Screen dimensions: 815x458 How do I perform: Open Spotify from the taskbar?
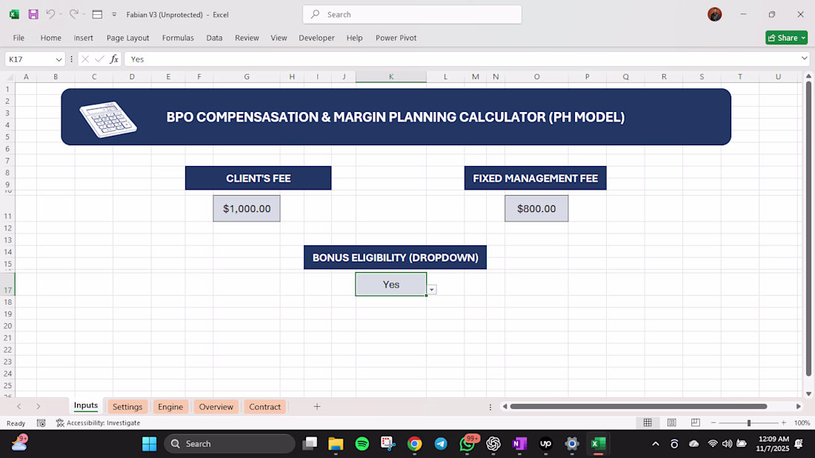coord(362,444)
